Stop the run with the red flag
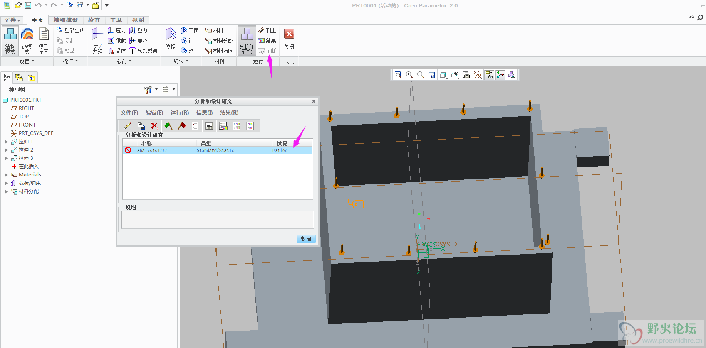Image resolution: width=706 pixels, height=348 pixels. pyautogui.click(x=182, y=126)
